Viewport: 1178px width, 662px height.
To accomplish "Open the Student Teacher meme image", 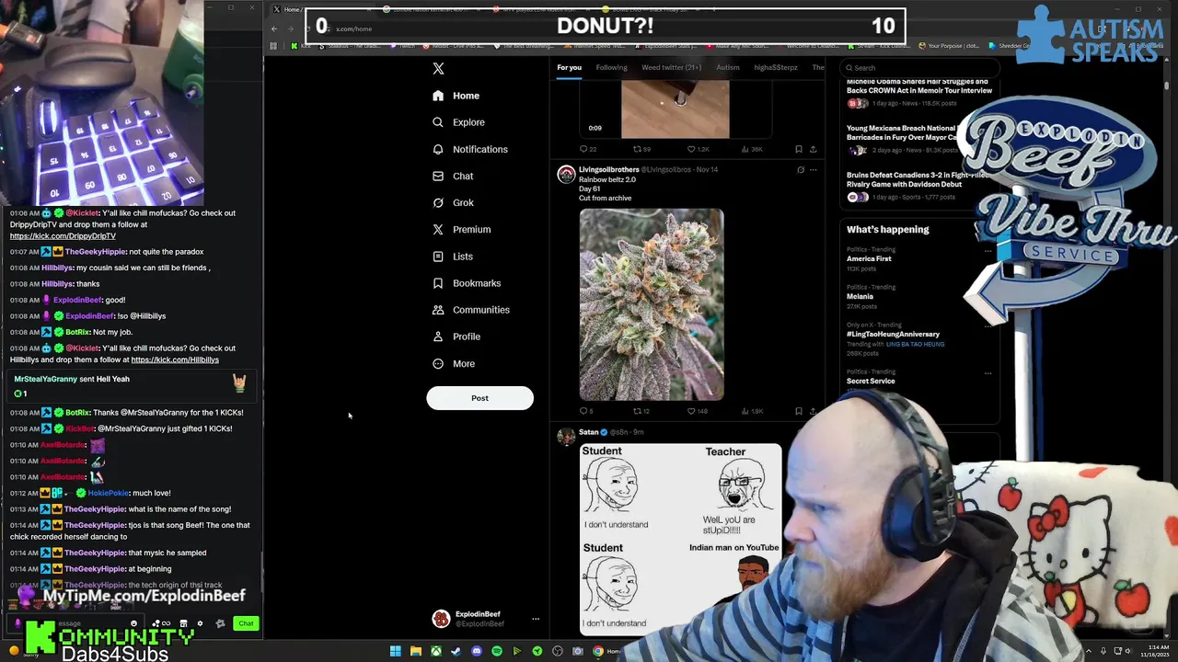I will 681,540.
